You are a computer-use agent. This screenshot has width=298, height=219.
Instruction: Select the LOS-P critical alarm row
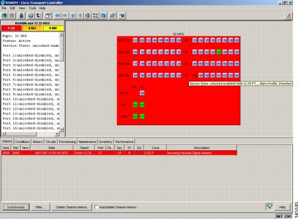pyautogui.click(x=119, y=153)
